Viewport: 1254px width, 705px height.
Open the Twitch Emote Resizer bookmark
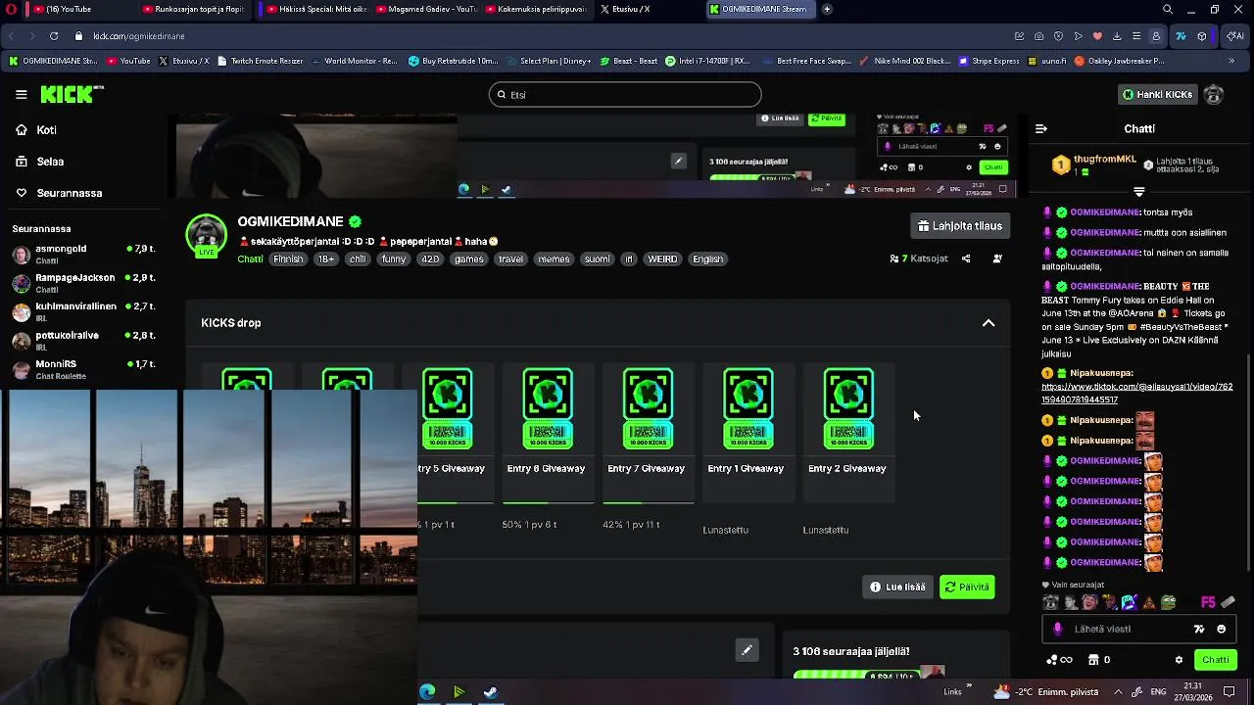click(x=260, y=61)
